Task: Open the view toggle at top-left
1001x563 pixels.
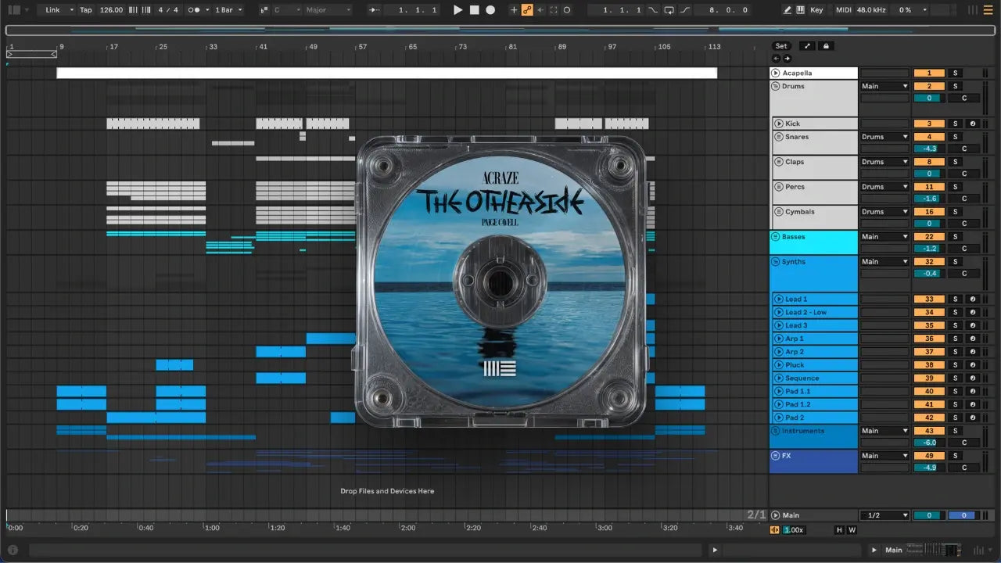Action: point(14,10)
